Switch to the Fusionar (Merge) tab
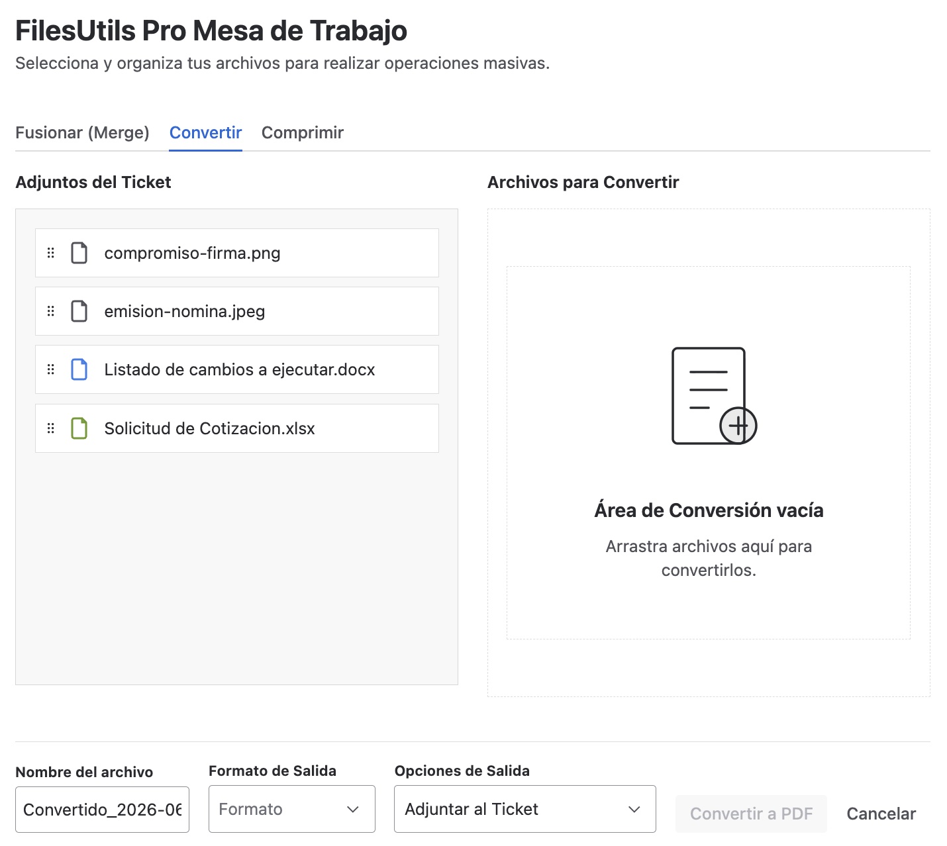Screen dimensions: 947x846 (x=82, y=132)
